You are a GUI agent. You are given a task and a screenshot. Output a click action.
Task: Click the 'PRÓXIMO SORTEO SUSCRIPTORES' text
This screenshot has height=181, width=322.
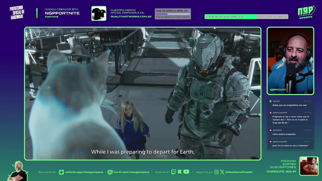pos(283,164)
